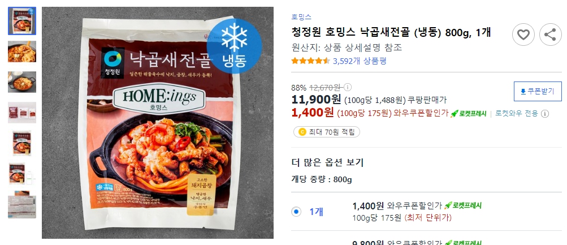Click the heart wishlist icon
Image resolution: width=567 pixels, height=245 pixels.
coord(523,35)
